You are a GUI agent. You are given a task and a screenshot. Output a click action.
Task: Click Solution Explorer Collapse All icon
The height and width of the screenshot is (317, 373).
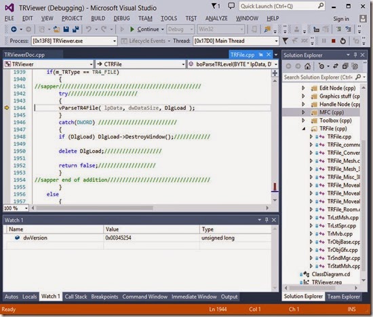pos(345,66)
